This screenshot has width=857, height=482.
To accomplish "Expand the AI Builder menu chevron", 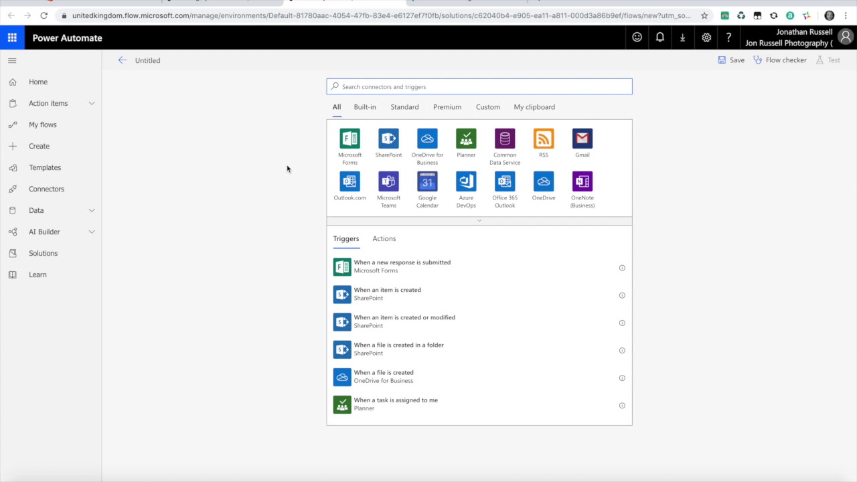I will tap(92, 232).
